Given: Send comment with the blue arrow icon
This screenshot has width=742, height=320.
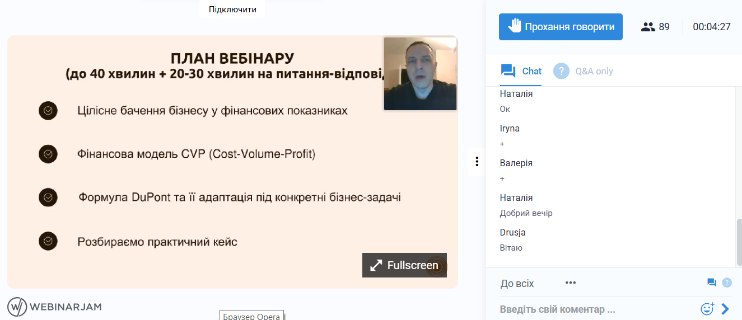Looking at the screenshot, I should click(x=726, y=308).
